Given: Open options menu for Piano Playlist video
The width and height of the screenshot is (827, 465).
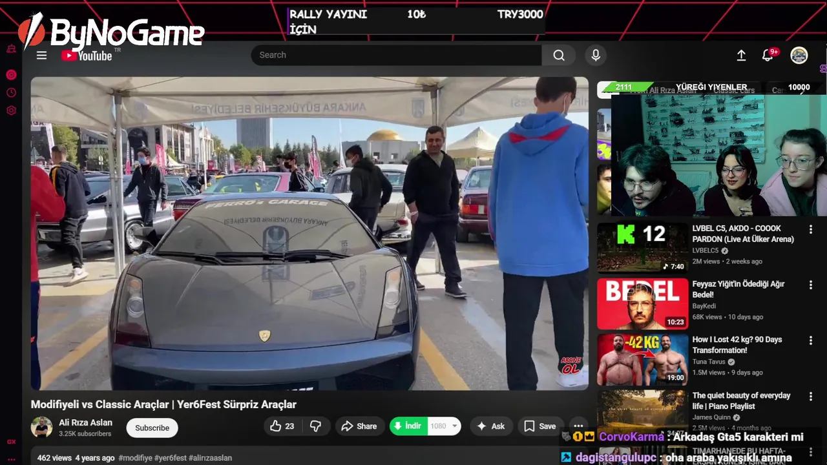Looking at the screenshot, I should [810, 396].
